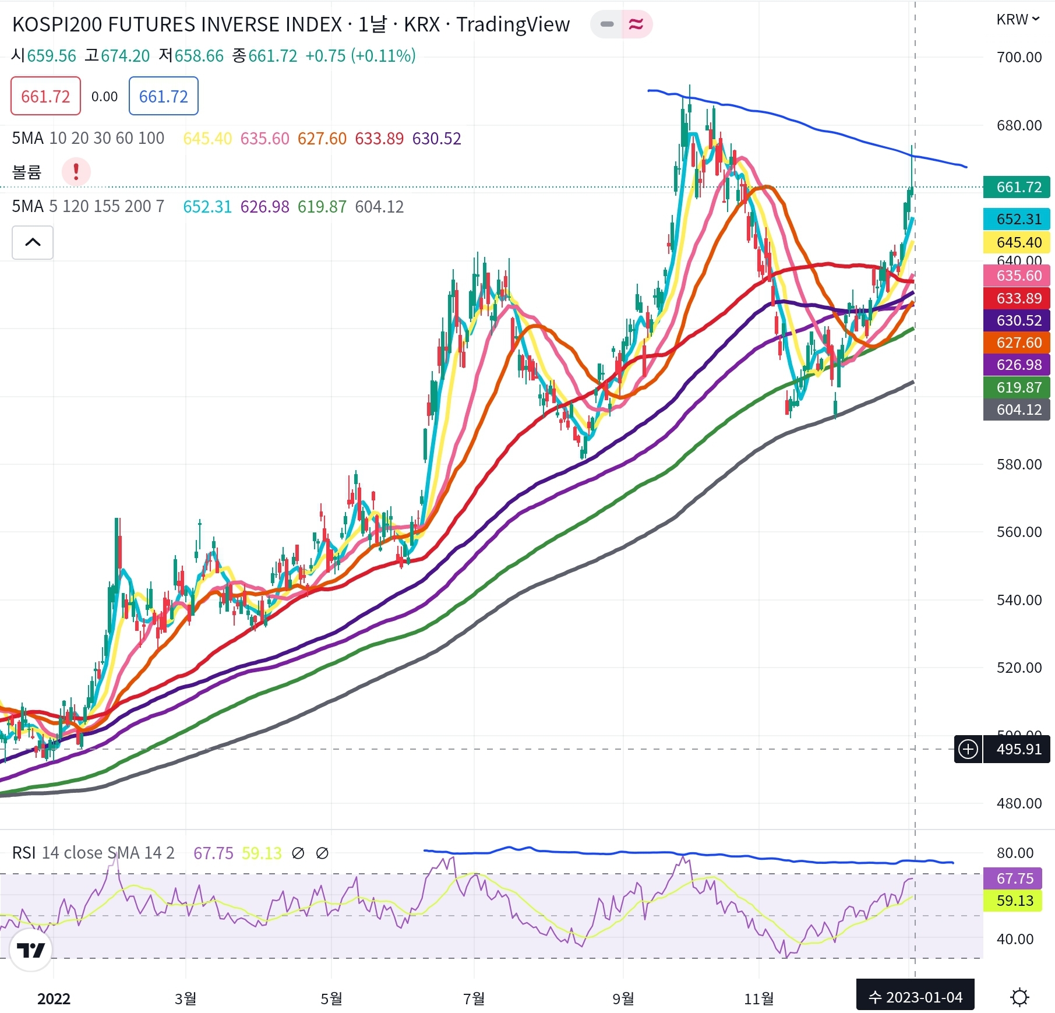This screenshot has height=1013, width=1055.
Task: Click the 볼륨 indicator label
Action: tap(27, 172)
